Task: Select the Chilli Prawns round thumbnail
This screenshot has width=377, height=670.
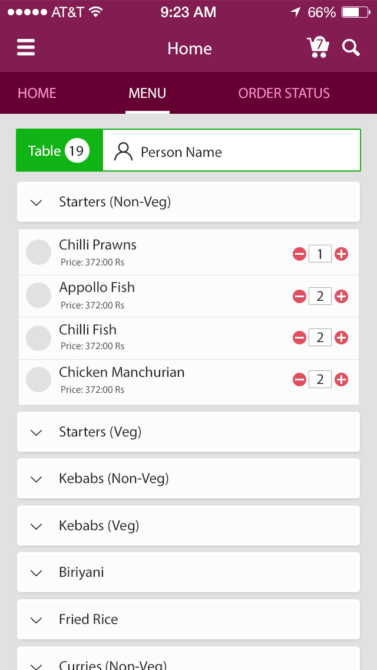Action: pos(39,252)
